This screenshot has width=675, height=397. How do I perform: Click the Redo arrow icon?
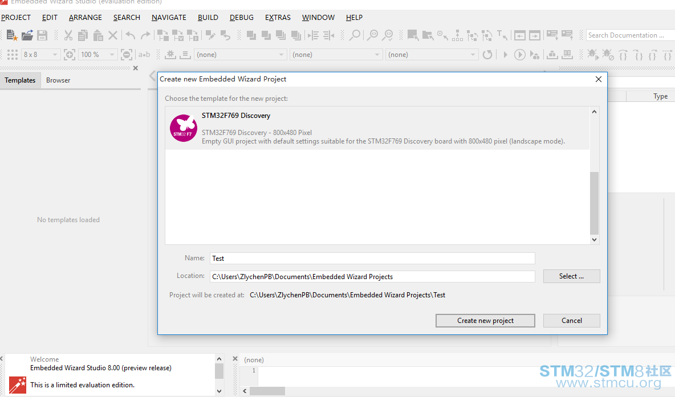tap(146, 35)
